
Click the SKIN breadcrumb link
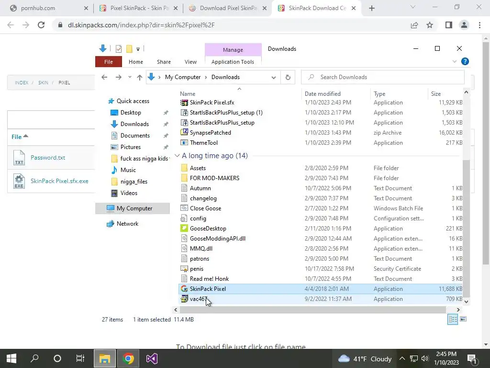pos(43,82)
